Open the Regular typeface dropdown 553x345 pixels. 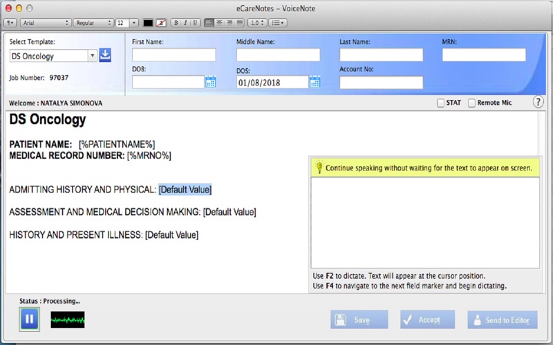pyautogui.click(x=93, y=23)
